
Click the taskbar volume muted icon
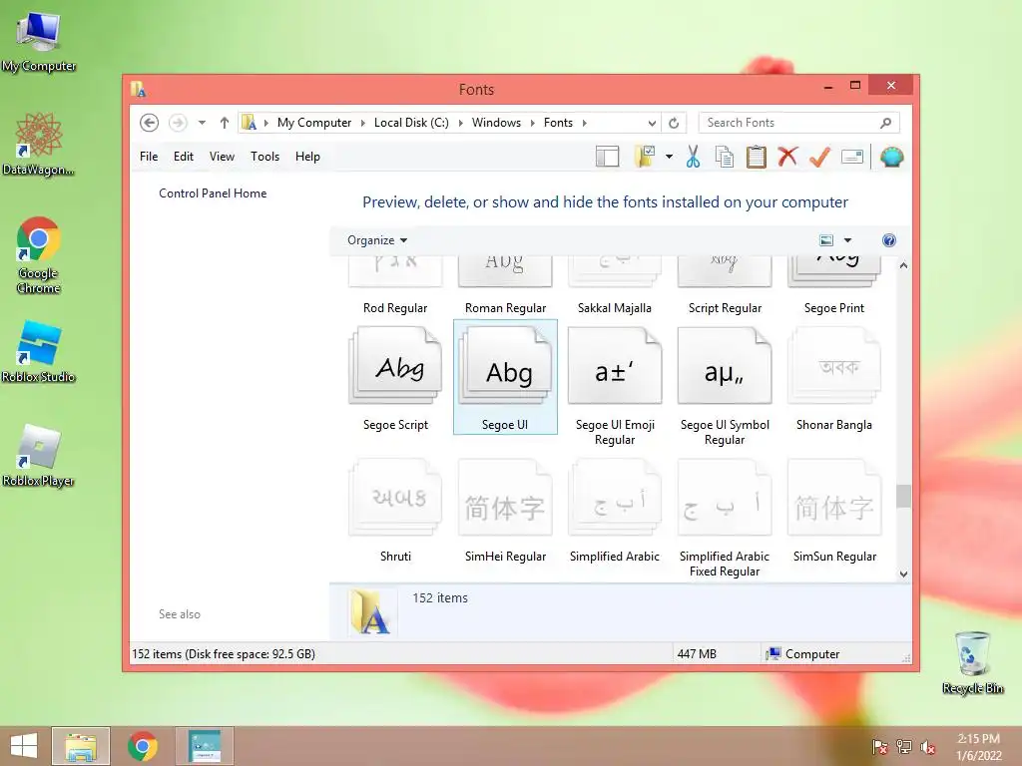(927, 747)
